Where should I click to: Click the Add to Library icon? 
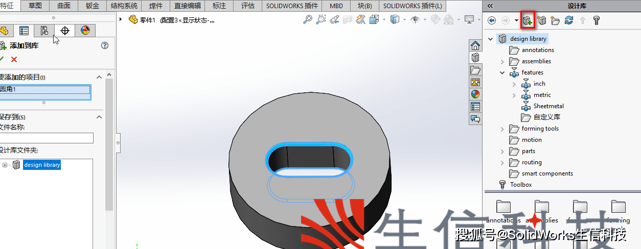(x=528, y=20)
